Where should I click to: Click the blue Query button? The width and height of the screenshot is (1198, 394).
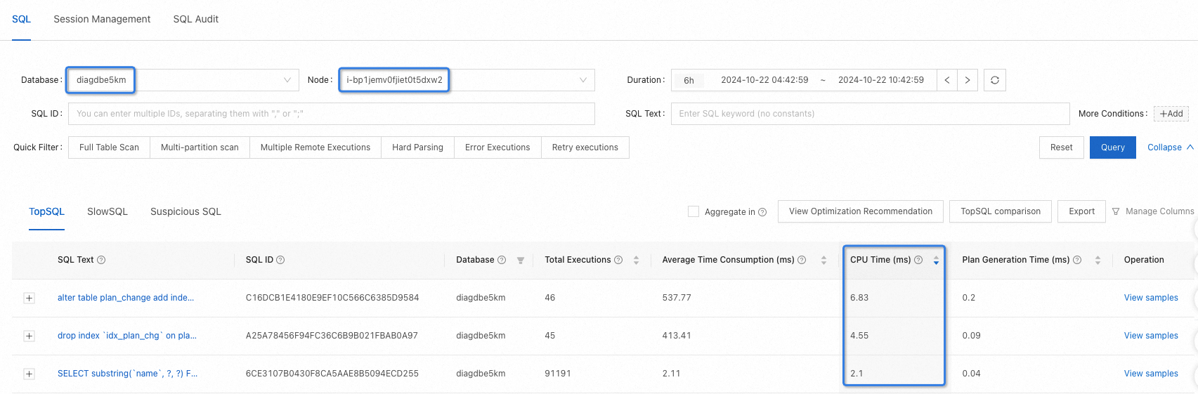click(x=1112, y=147)
